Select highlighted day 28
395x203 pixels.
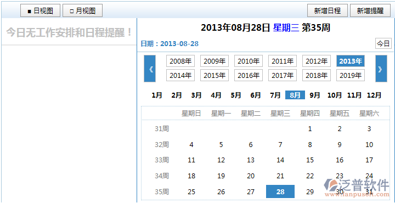[x=280, y=191]
